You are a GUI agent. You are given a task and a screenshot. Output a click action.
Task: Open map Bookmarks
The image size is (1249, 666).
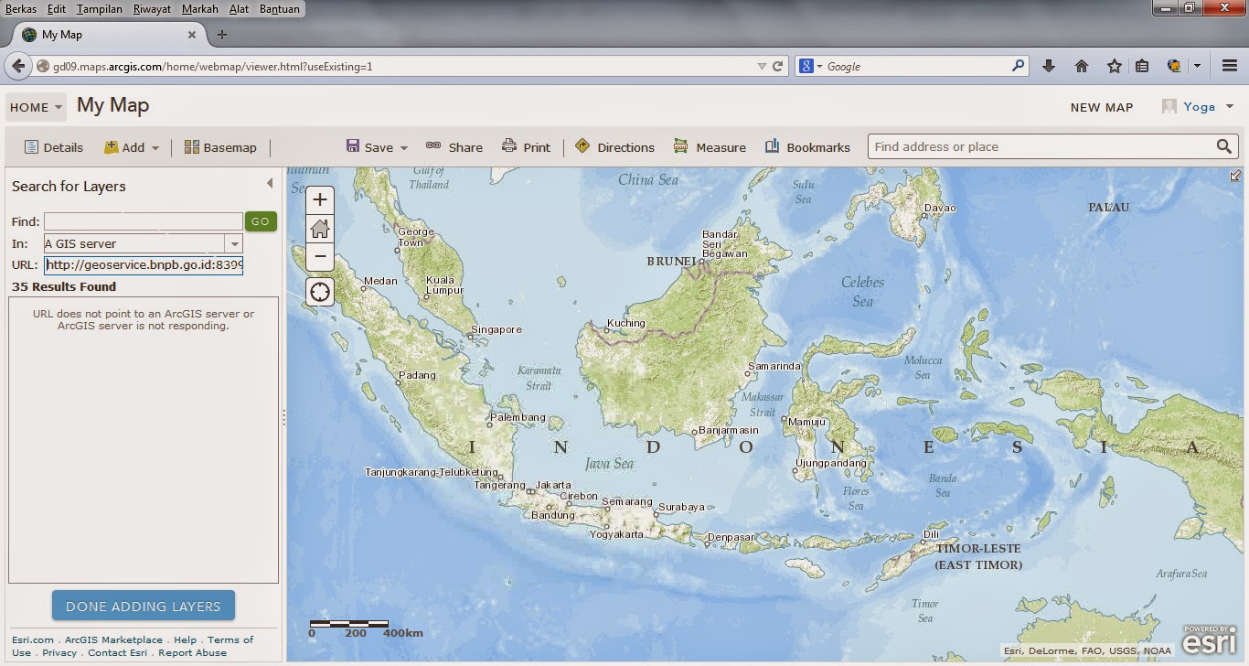(x=807, y=146)
